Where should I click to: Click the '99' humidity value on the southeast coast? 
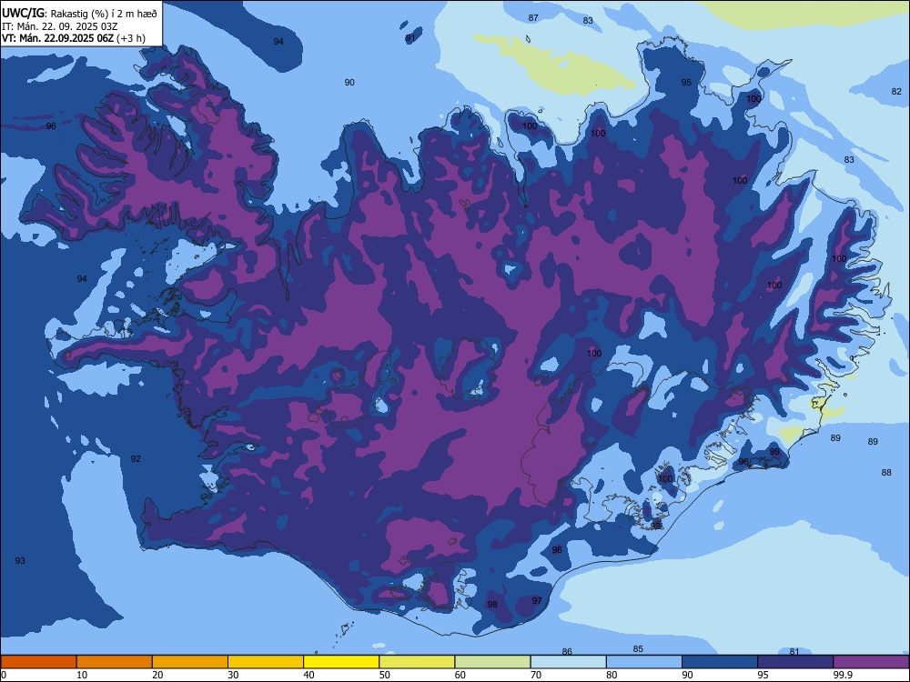[x=774, y=452]
